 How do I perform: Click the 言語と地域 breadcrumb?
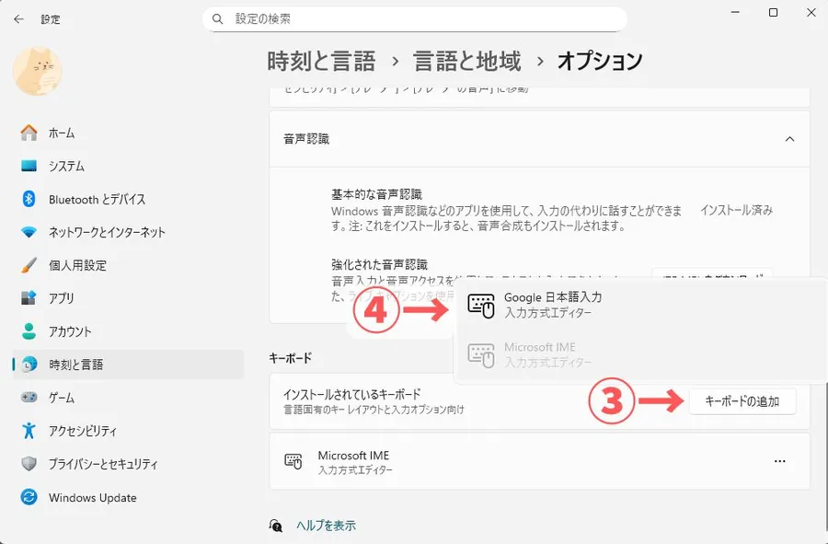click(466, 62)
